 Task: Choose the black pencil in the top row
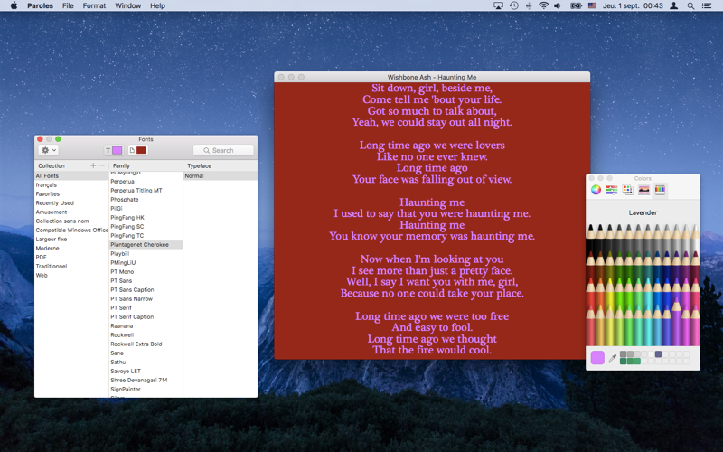click(x=591, y=238)
